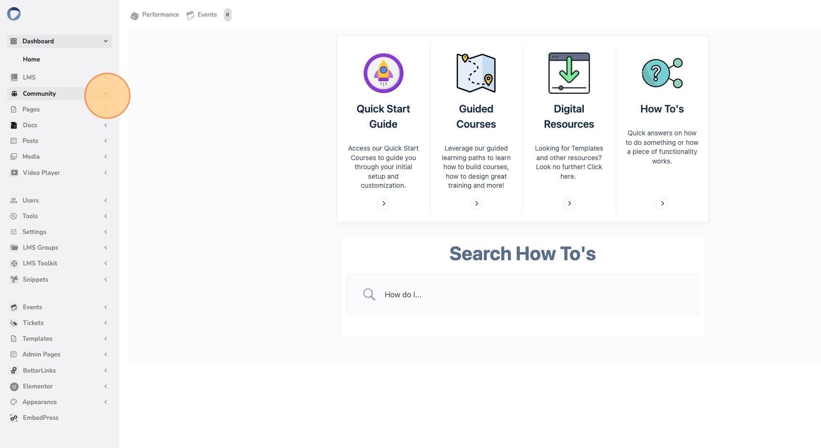Focus the How do I search field
This screenshot has width=821, height=448.
click(523, 295)
